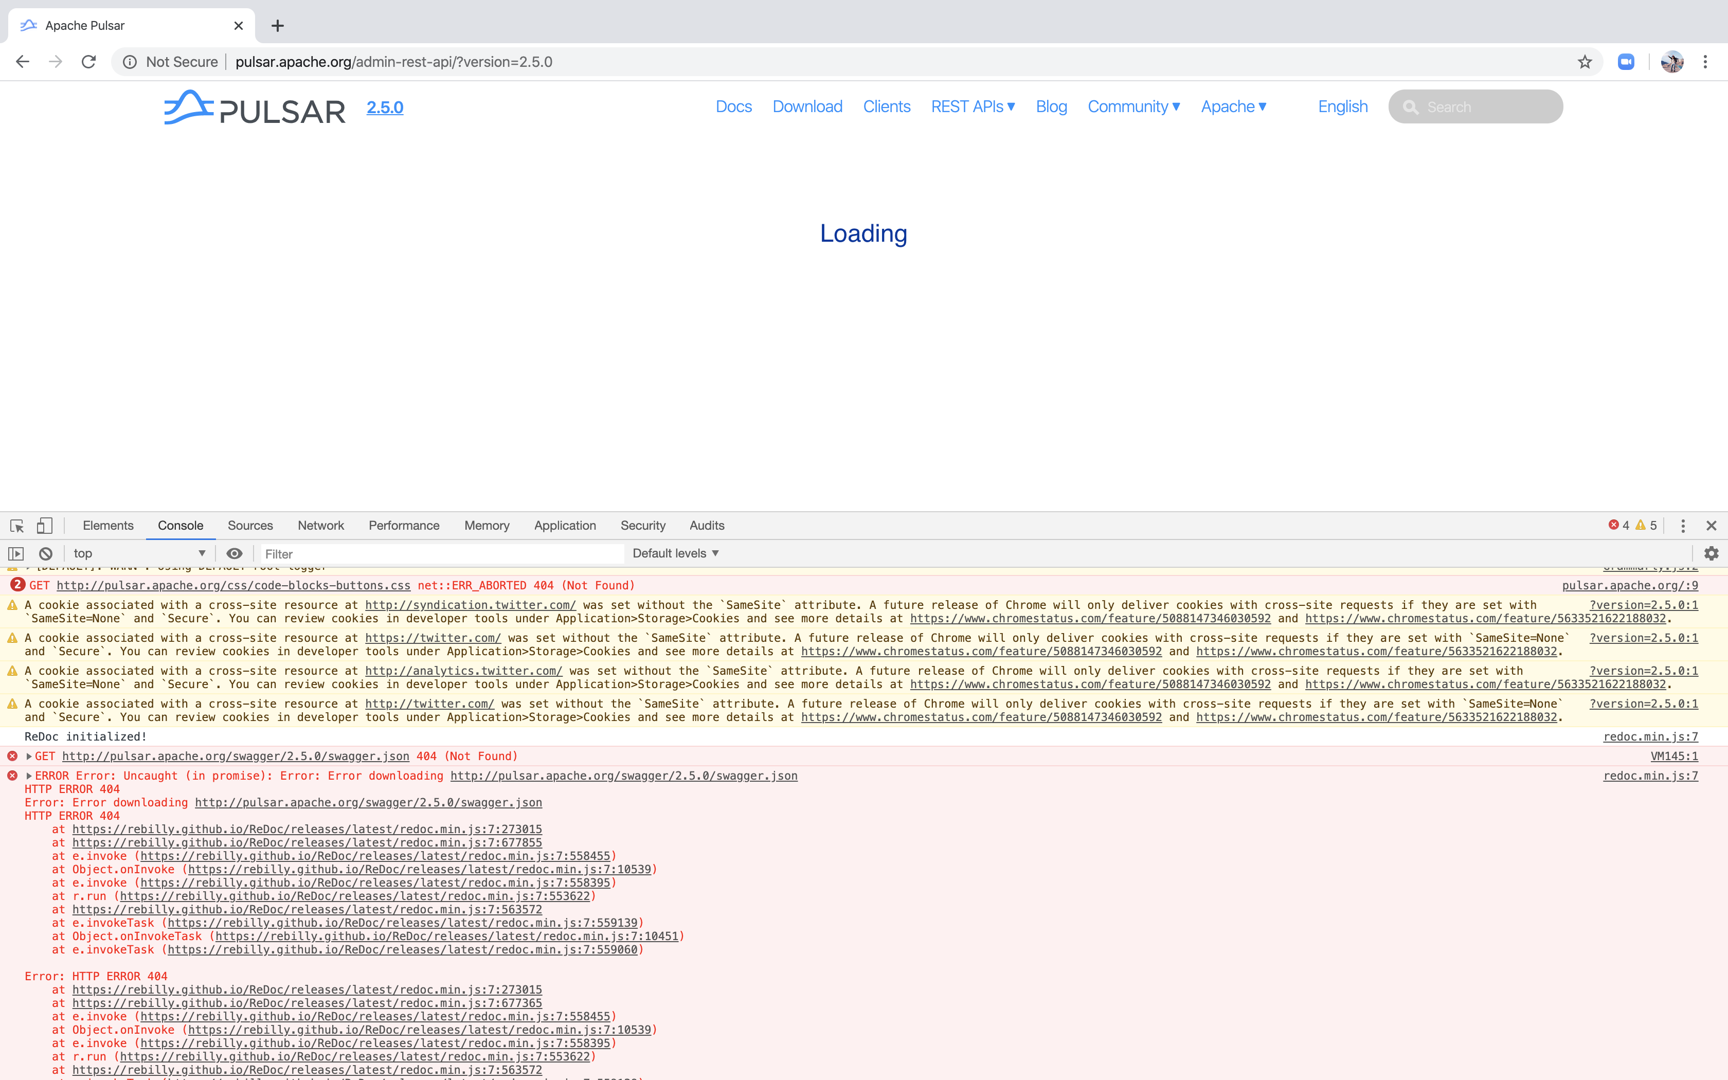This screenshot has width=1728, height=1080.
Task: Click the 2.5.0 version link
Action: [x=385, y=107]
